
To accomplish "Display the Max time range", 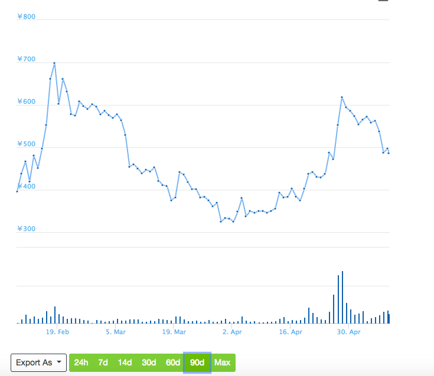I will [223, 362].
